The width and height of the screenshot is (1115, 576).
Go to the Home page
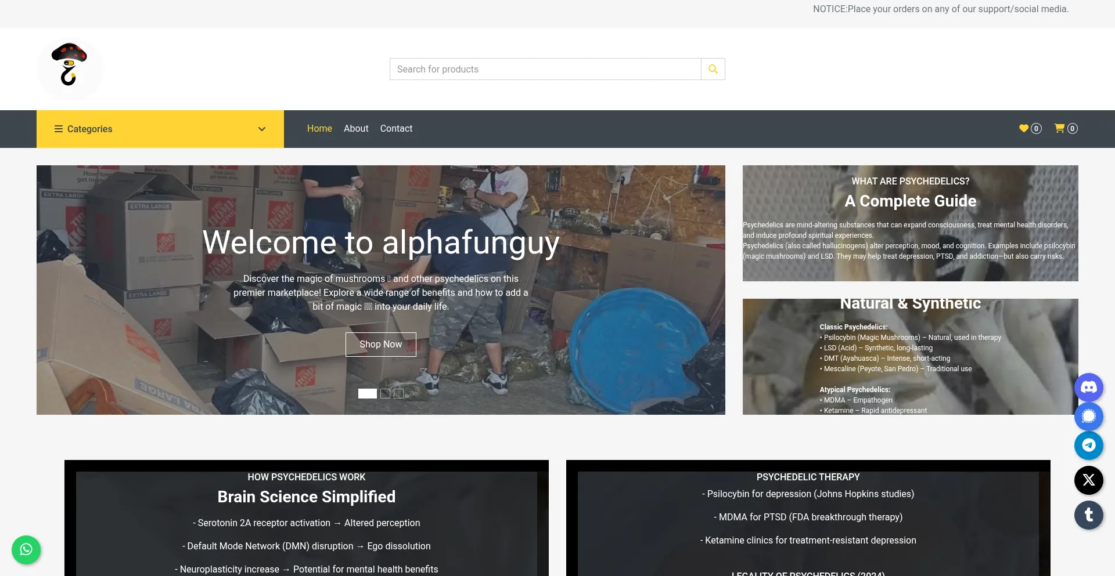pos(319,129)
